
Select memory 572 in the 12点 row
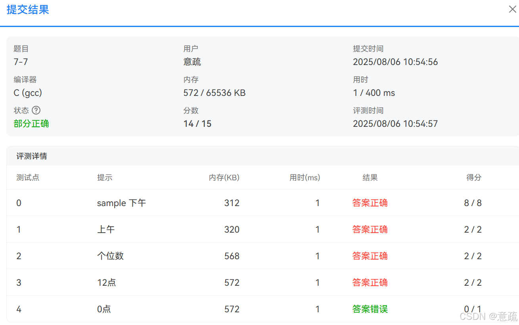[x=232, y=283]
